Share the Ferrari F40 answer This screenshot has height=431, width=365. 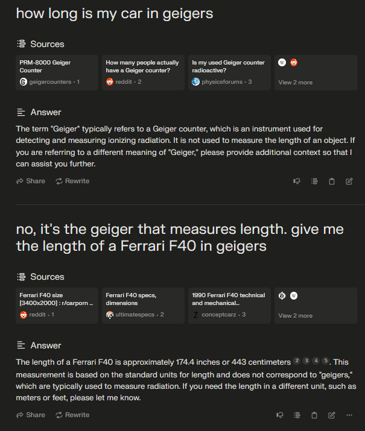31,415
